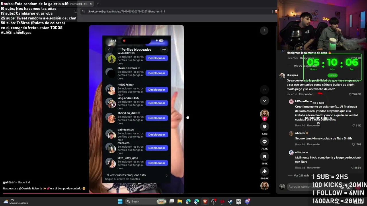
Task: Open LilMeowMeow commenter profile
Action: click(x=304, y=101)
